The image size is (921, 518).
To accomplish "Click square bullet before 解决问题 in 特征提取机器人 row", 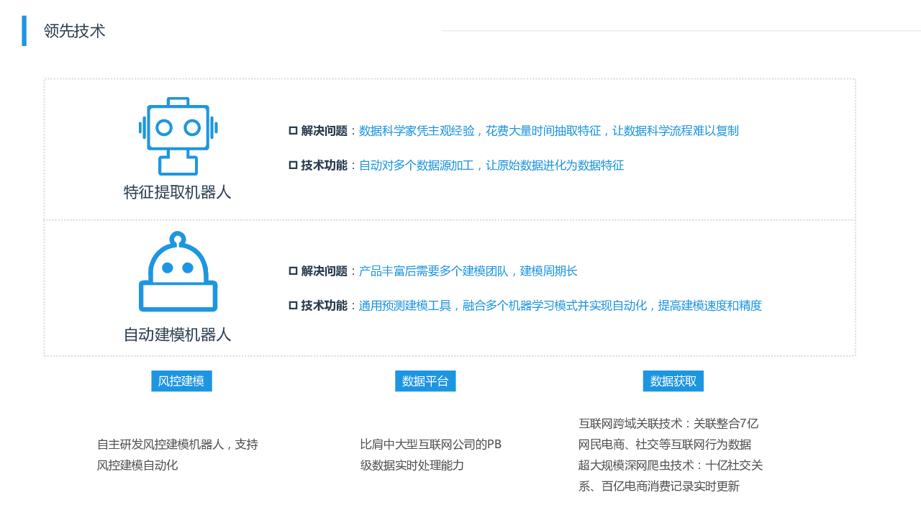I will point(293,131).
